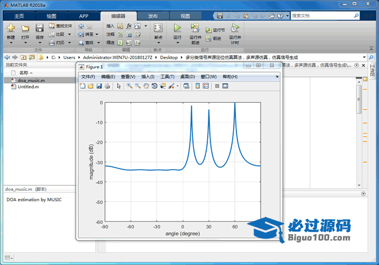Viewport: 379px width, 265px height.
Task: Select doa_music.m in the file list
Action: [x=31, y=80]
